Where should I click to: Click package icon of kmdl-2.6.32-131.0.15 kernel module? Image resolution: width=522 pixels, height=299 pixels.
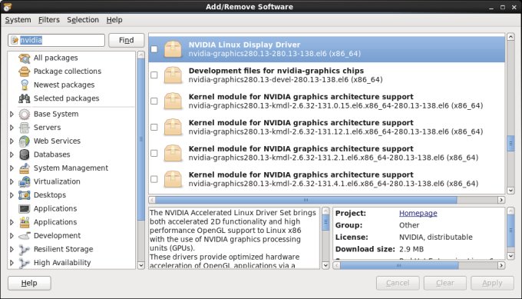(173, 101)
